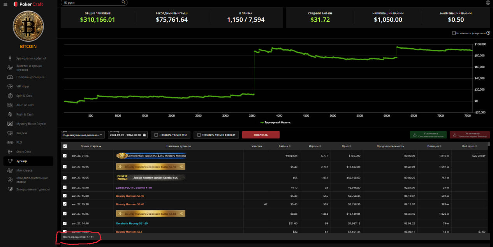The image size is (493, 247).
Task: Check the Показать только ITM option
Action: (156, 135)
